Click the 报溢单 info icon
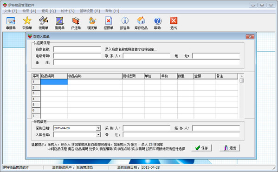The height and width of the screenshot is (172, 278). 125,21
